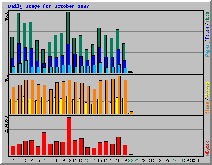Click the day '15' axis label
212x165 pixels.
coord(99,160)
